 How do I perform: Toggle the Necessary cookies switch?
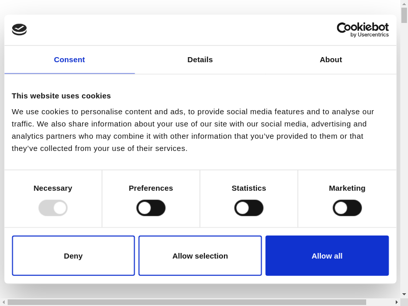pyautogui.click(x=53, y=208)
